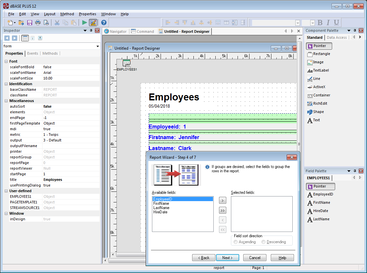Click the Underline U formatting icon
This screenshot has width=367, height=273.
pos(336,23)
